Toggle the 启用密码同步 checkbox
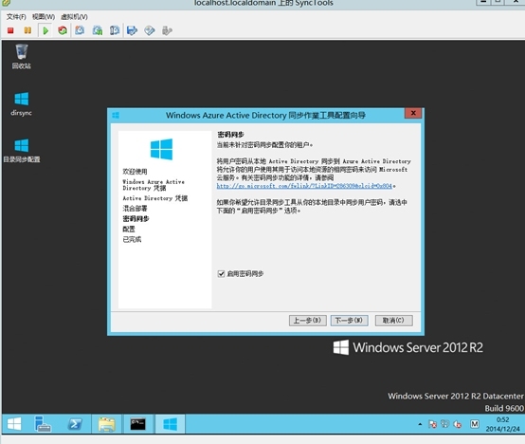The height and width of the screenshot is (444, 525). click(221, 274)
